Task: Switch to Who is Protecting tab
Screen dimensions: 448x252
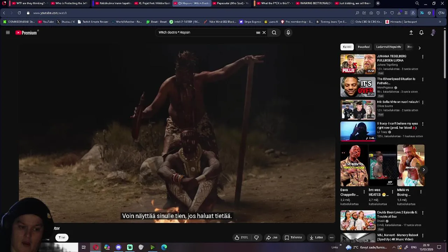Action: (69, 3)
